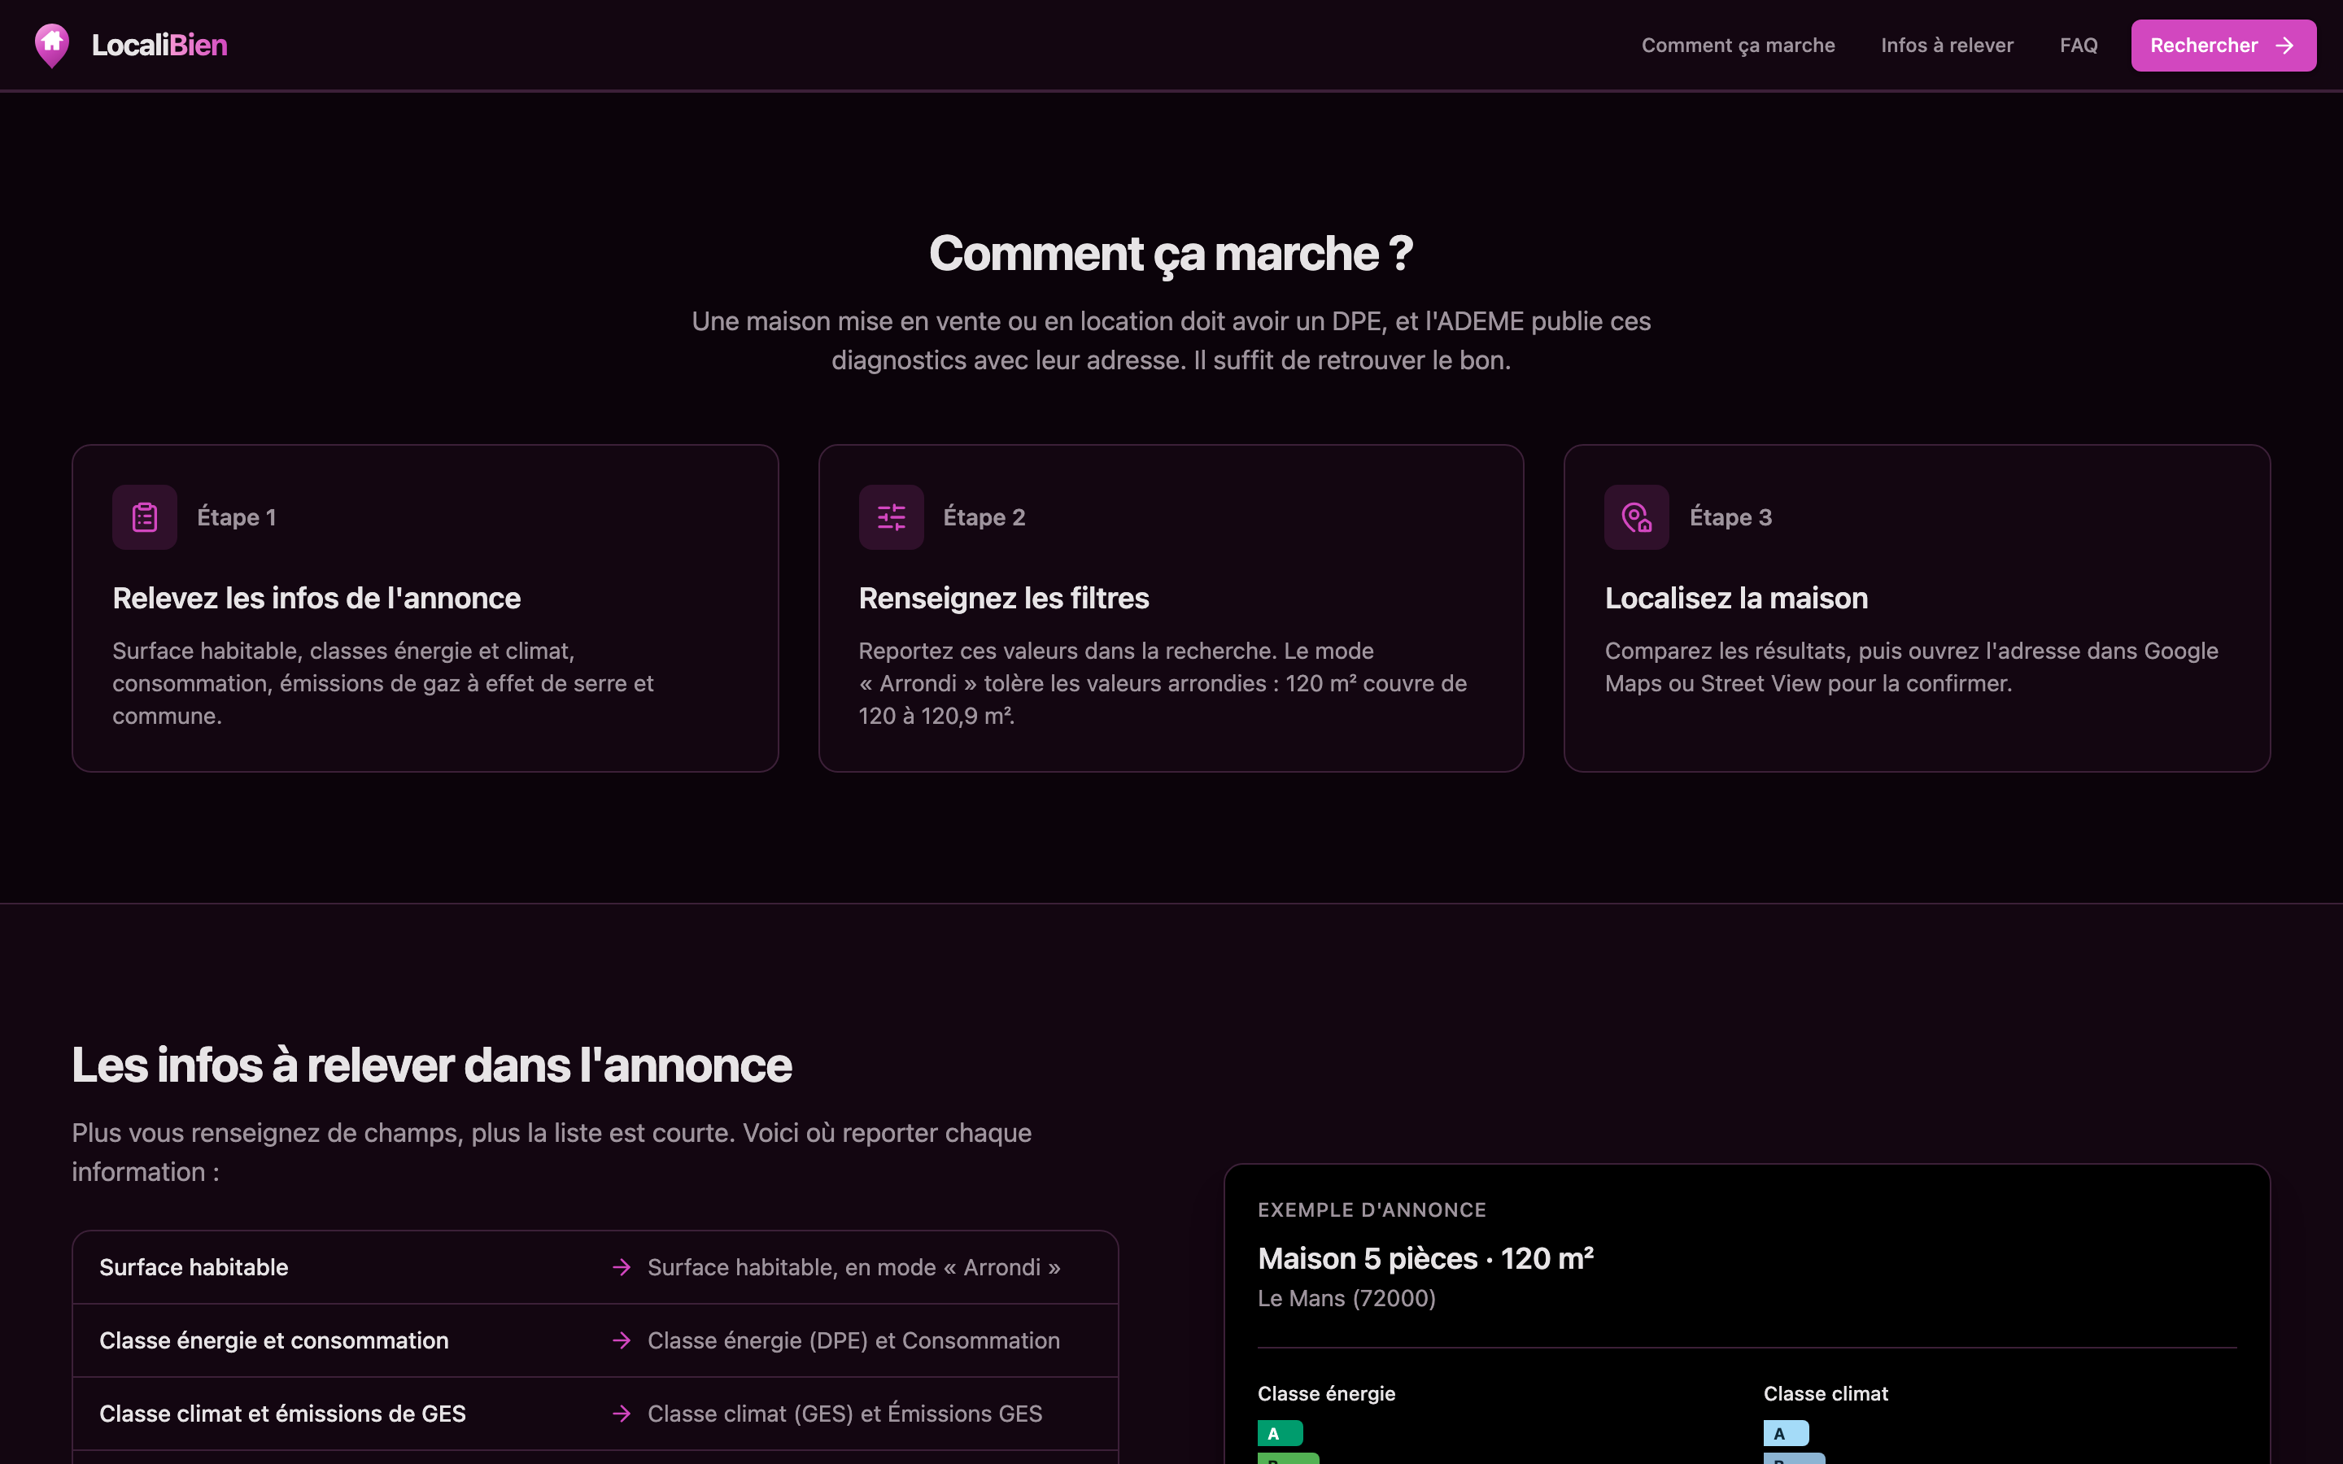Open the FAQ nav link

click(2079, 46)
